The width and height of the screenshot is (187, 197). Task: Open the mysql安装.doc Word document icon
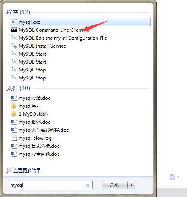pyautogui.click(x=14, y=98)
